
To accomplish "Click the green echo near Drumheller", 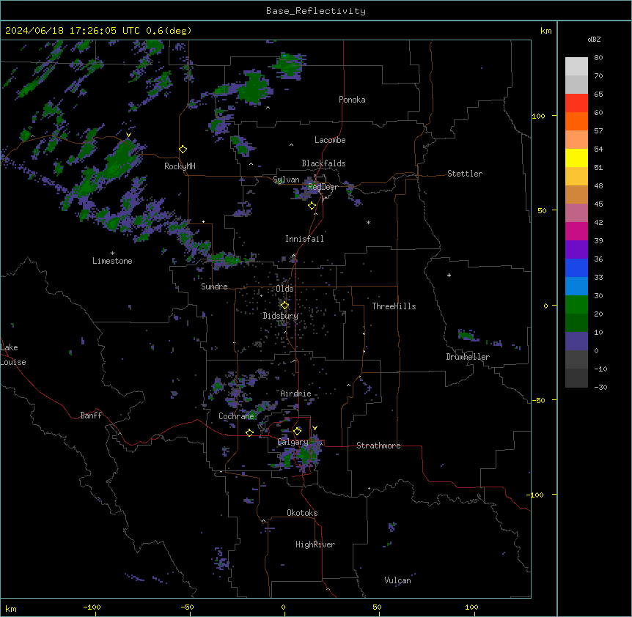I will pyautogui.click(x=466, y=335).
